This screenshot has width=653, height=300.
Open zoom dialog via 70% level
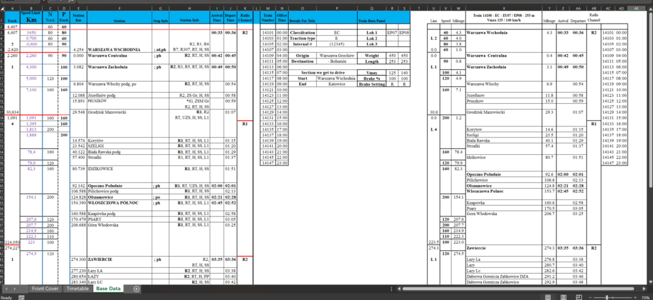(645, 296)
